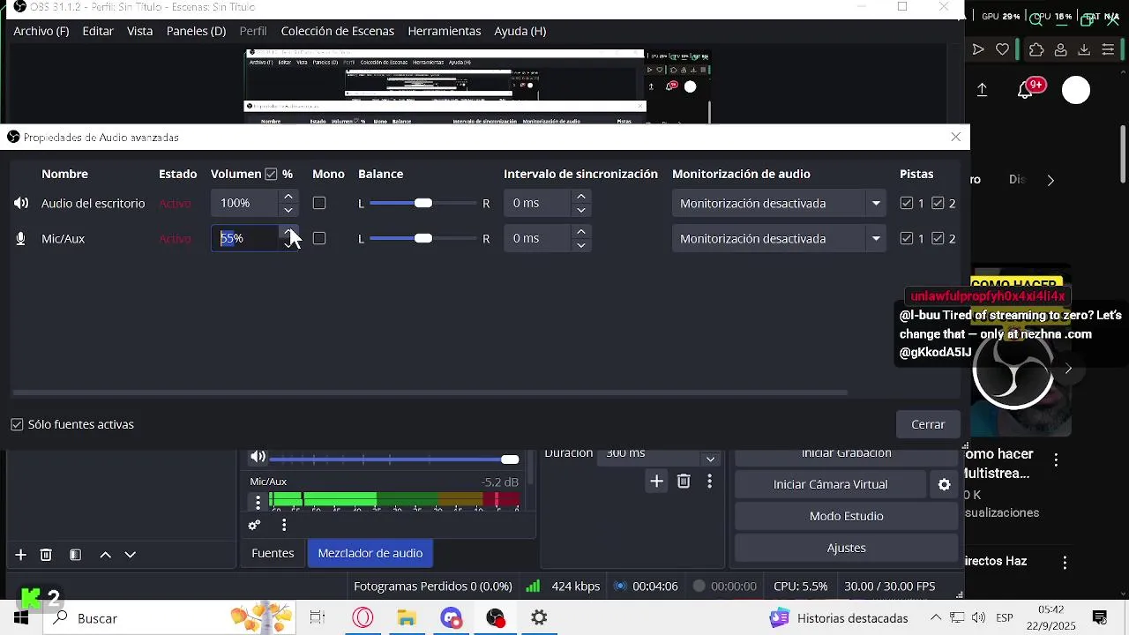Uncheck Sólo fuentes activas
Image resolution: width=1129 pixels, height=635 pixels.
tap(17, 425)
